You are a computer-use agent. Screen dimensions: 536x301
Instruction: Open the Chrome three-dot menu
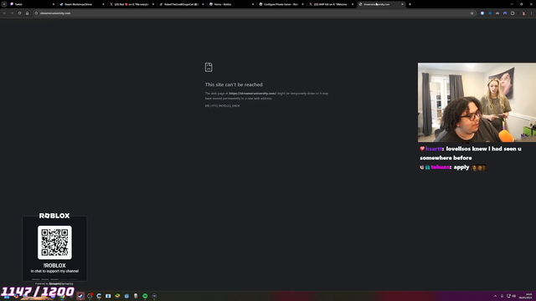(x=531, y=13)
